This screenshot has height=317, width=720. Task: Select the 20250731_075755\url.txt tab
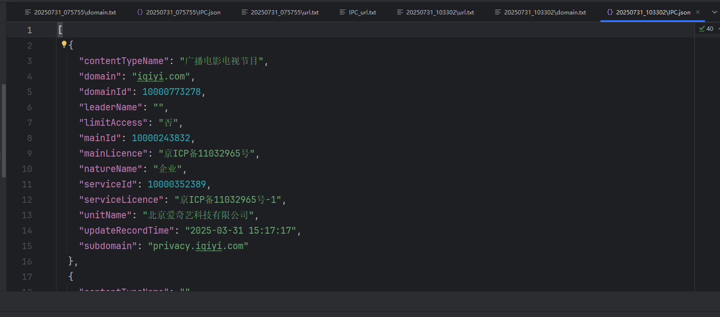[x=280, y=12]
